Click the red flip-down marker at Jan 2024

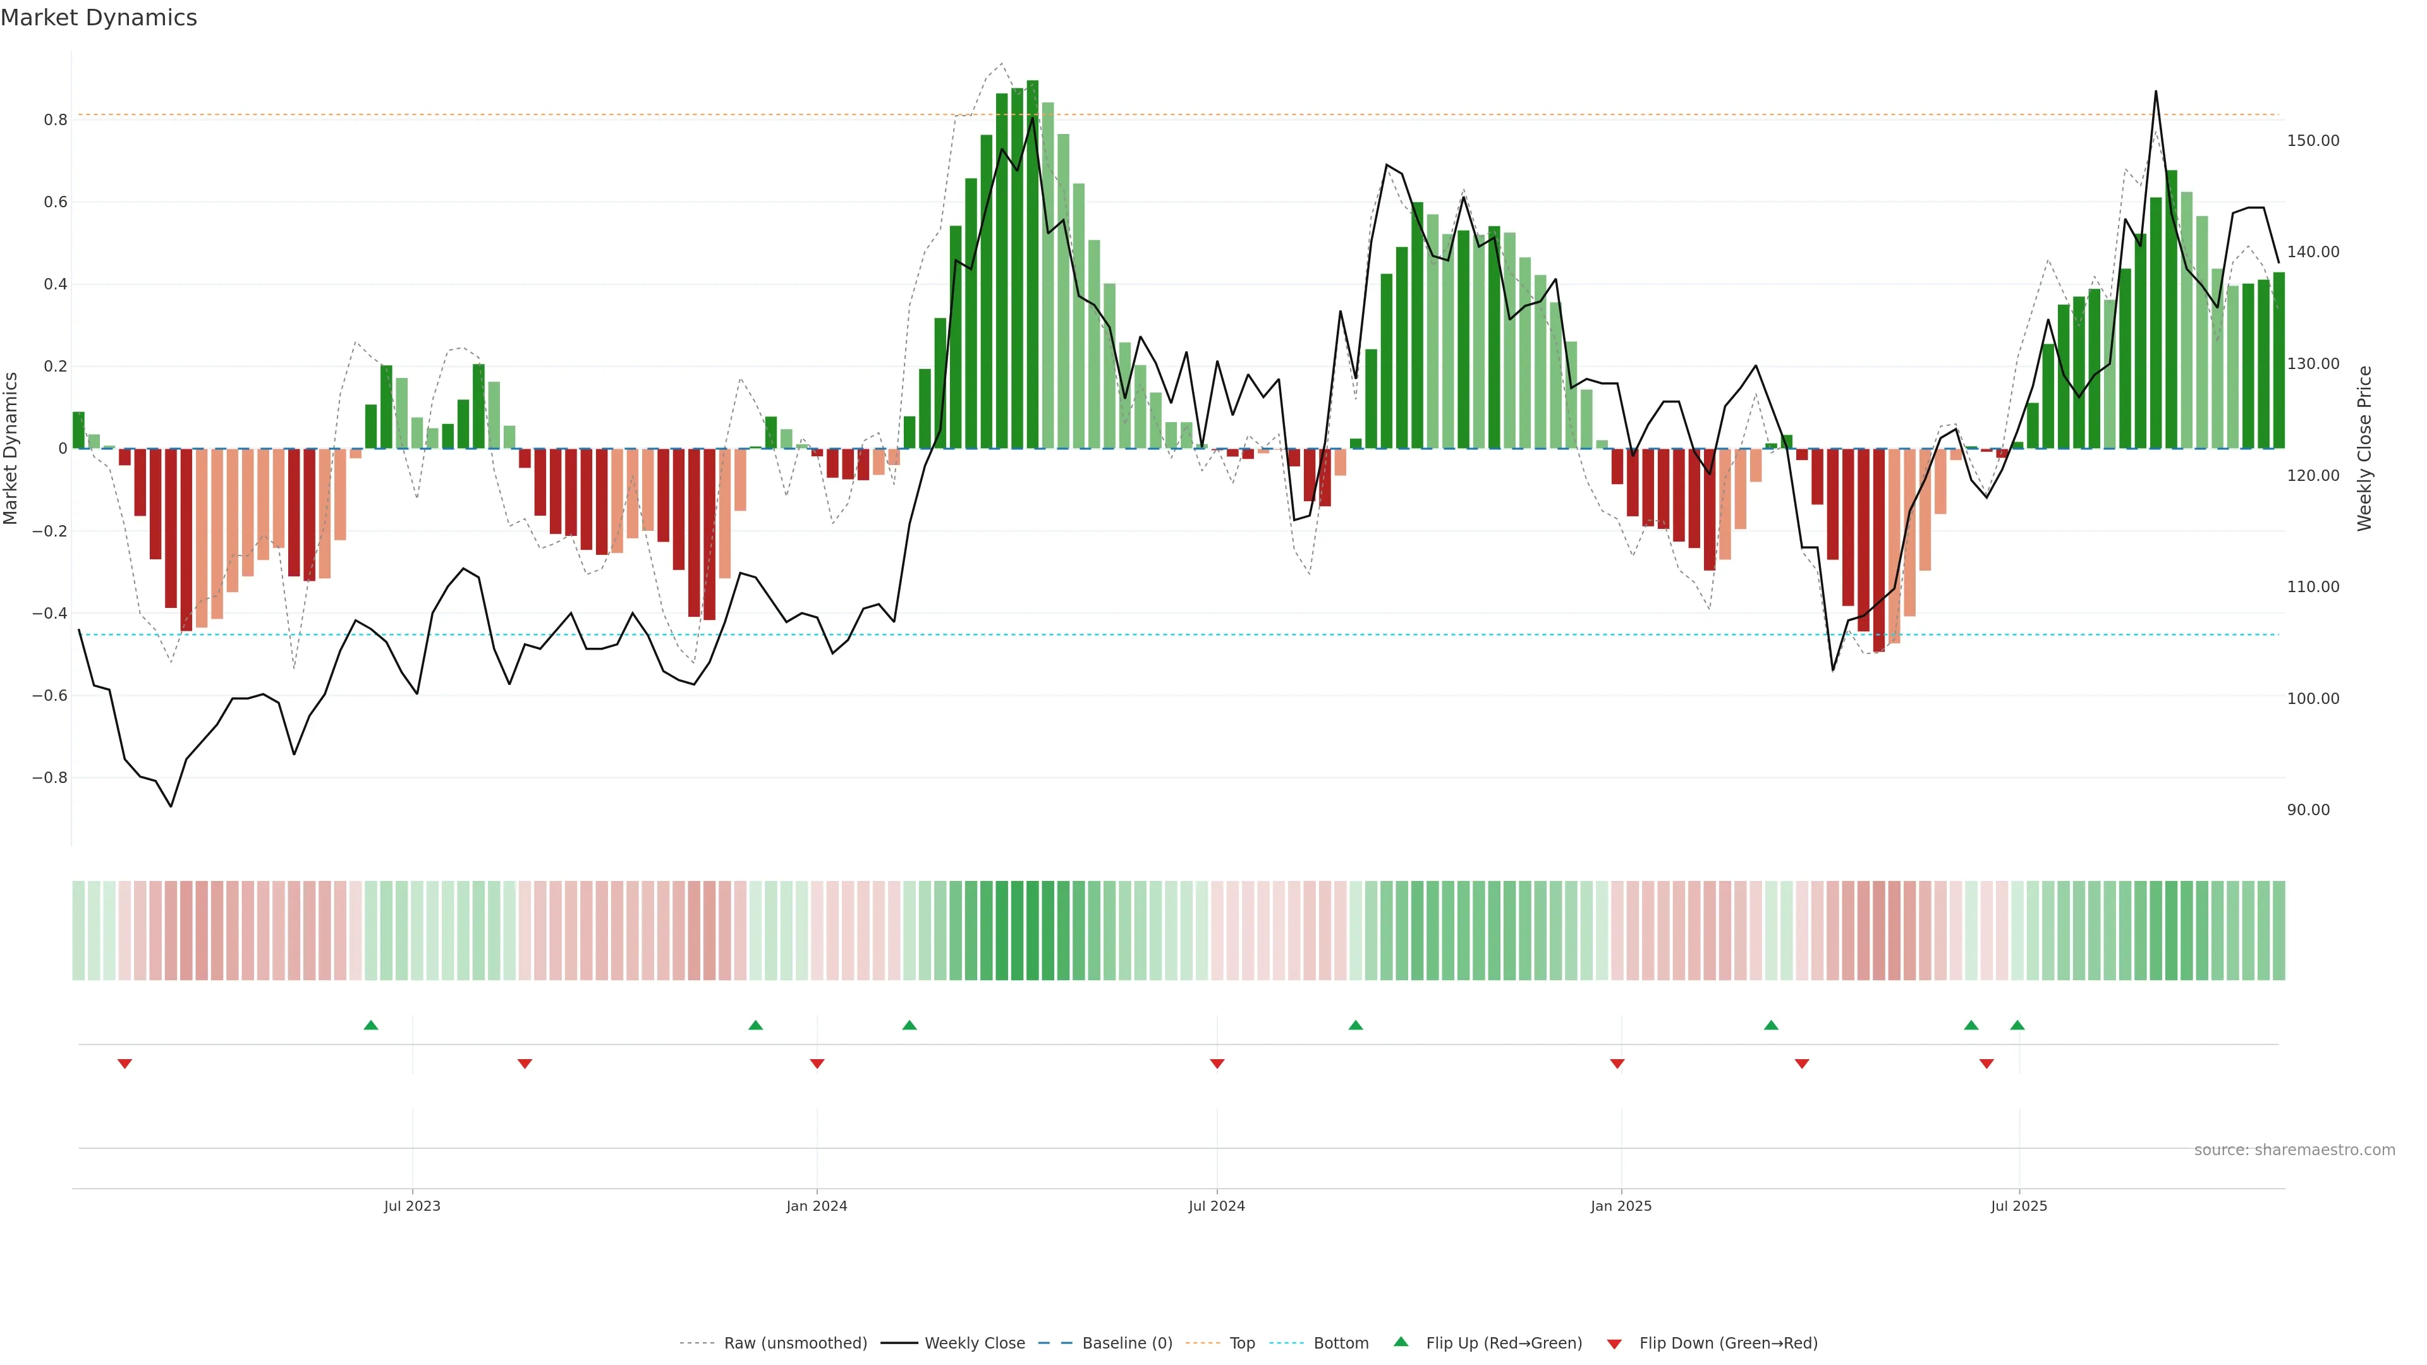pos(817,1064)
